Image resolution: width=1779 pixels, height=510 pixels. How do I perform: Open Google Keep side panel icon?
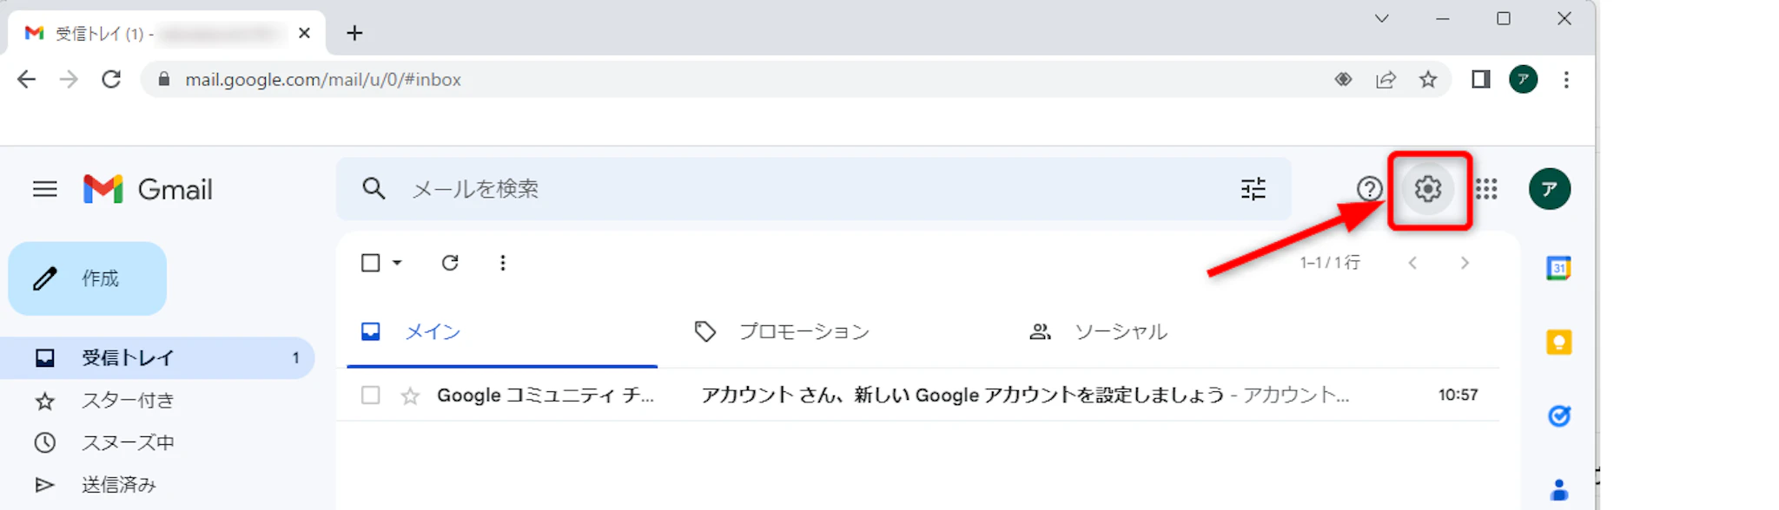[1558, 343]
